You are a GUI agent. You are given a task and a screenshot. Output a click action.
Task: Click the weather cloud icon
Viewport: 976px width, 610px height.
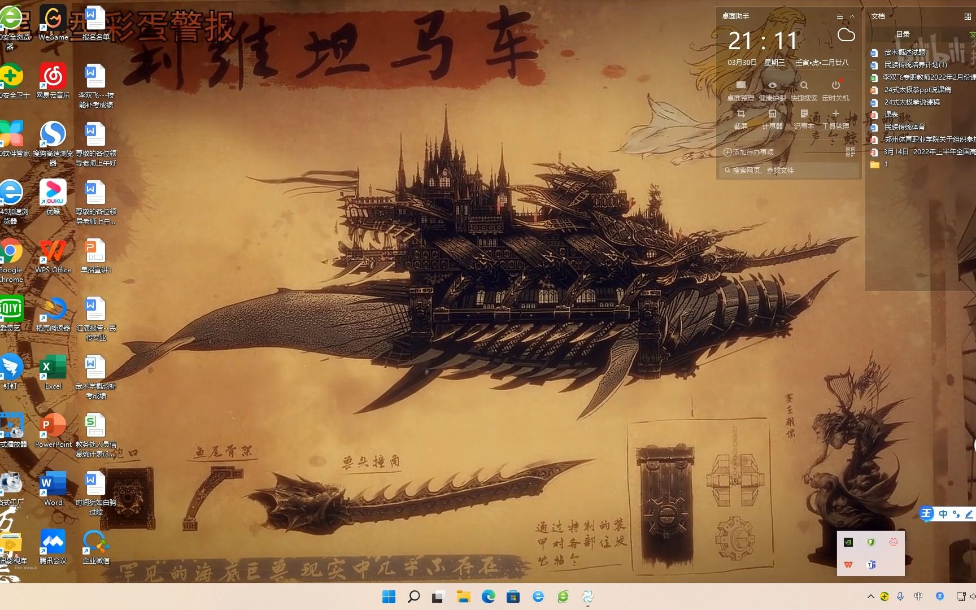(x=846, y=35)
